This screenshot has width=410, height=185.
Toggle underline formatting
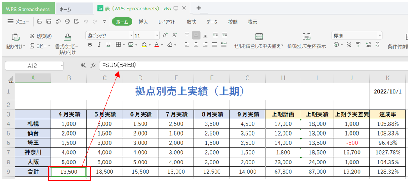(x=108, y=45)
